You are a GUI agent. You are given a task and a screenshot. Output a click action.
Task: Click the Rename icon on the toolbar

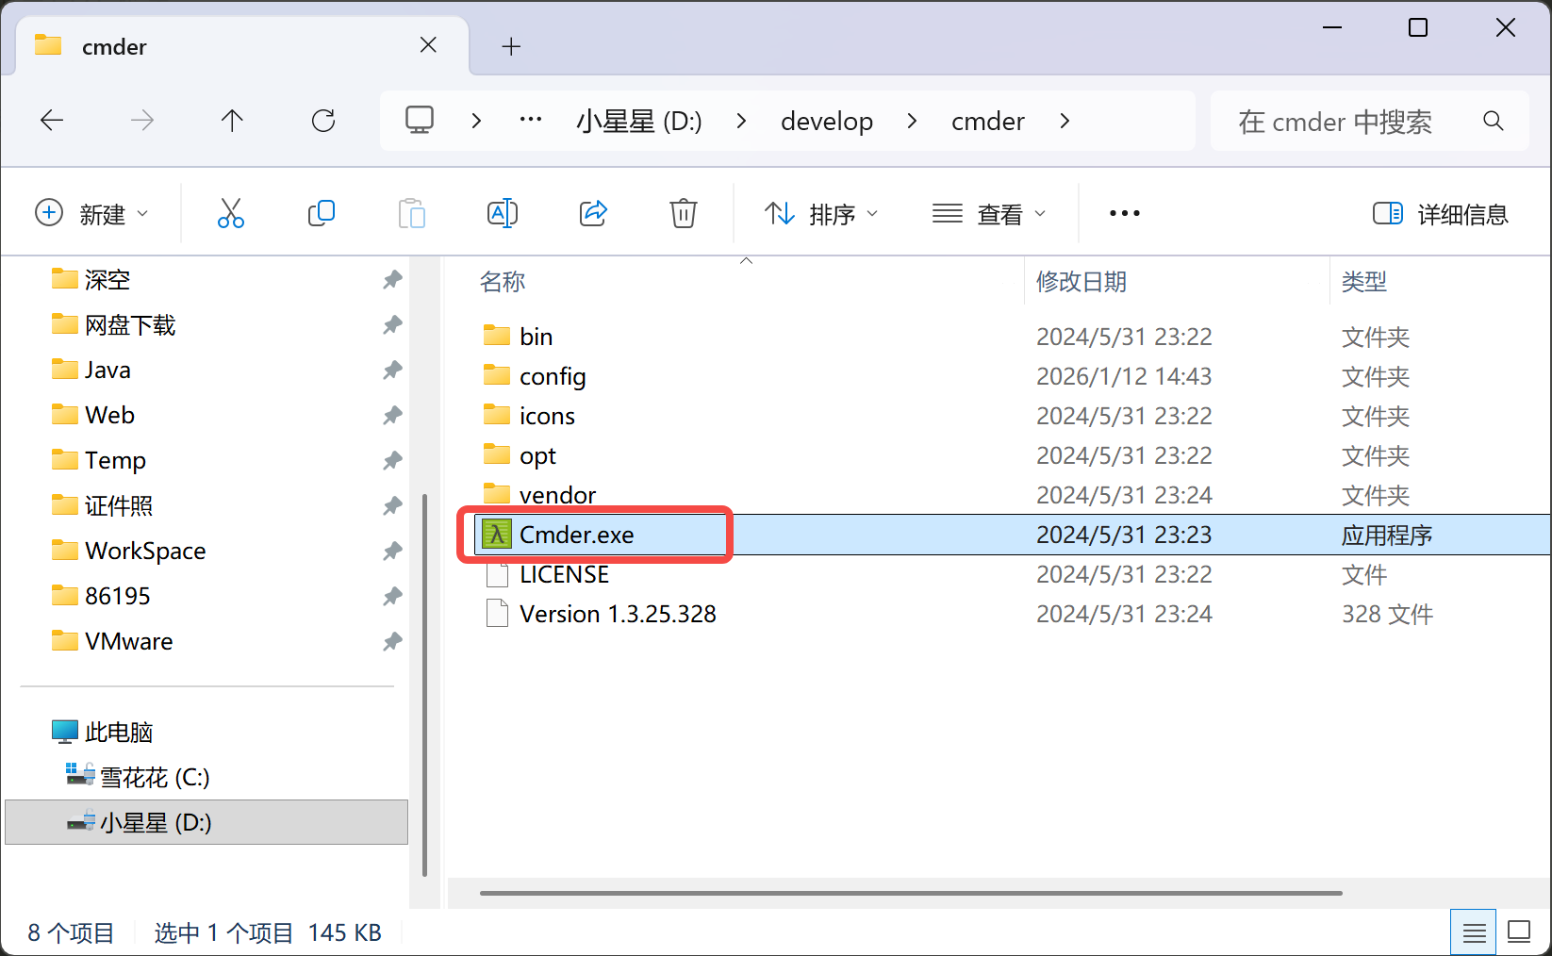point(503,213)
